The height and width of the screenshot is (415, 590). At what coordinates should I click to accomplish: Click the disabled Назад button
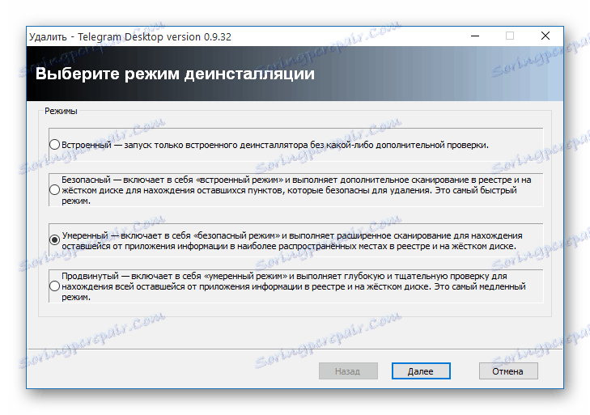click(x=348, y=371)
